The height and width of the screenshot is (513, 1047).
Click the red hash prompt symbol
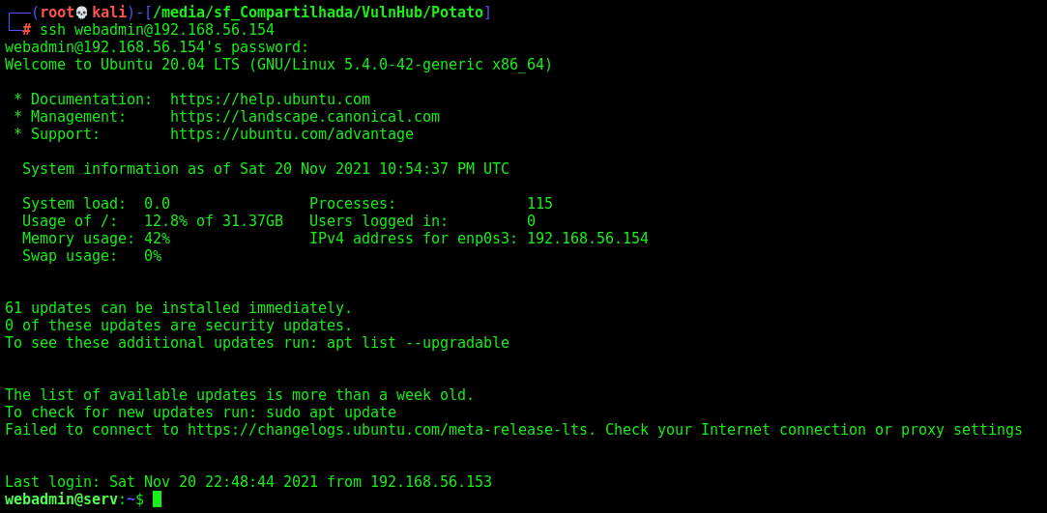tap(27, 30)
